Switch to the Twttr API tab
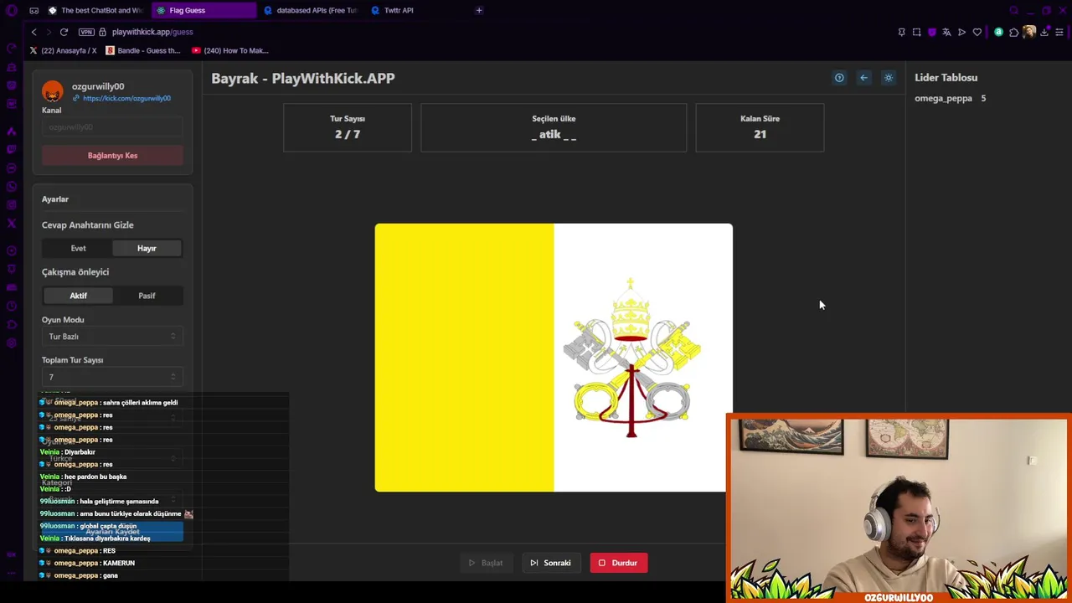 [416, 10]
